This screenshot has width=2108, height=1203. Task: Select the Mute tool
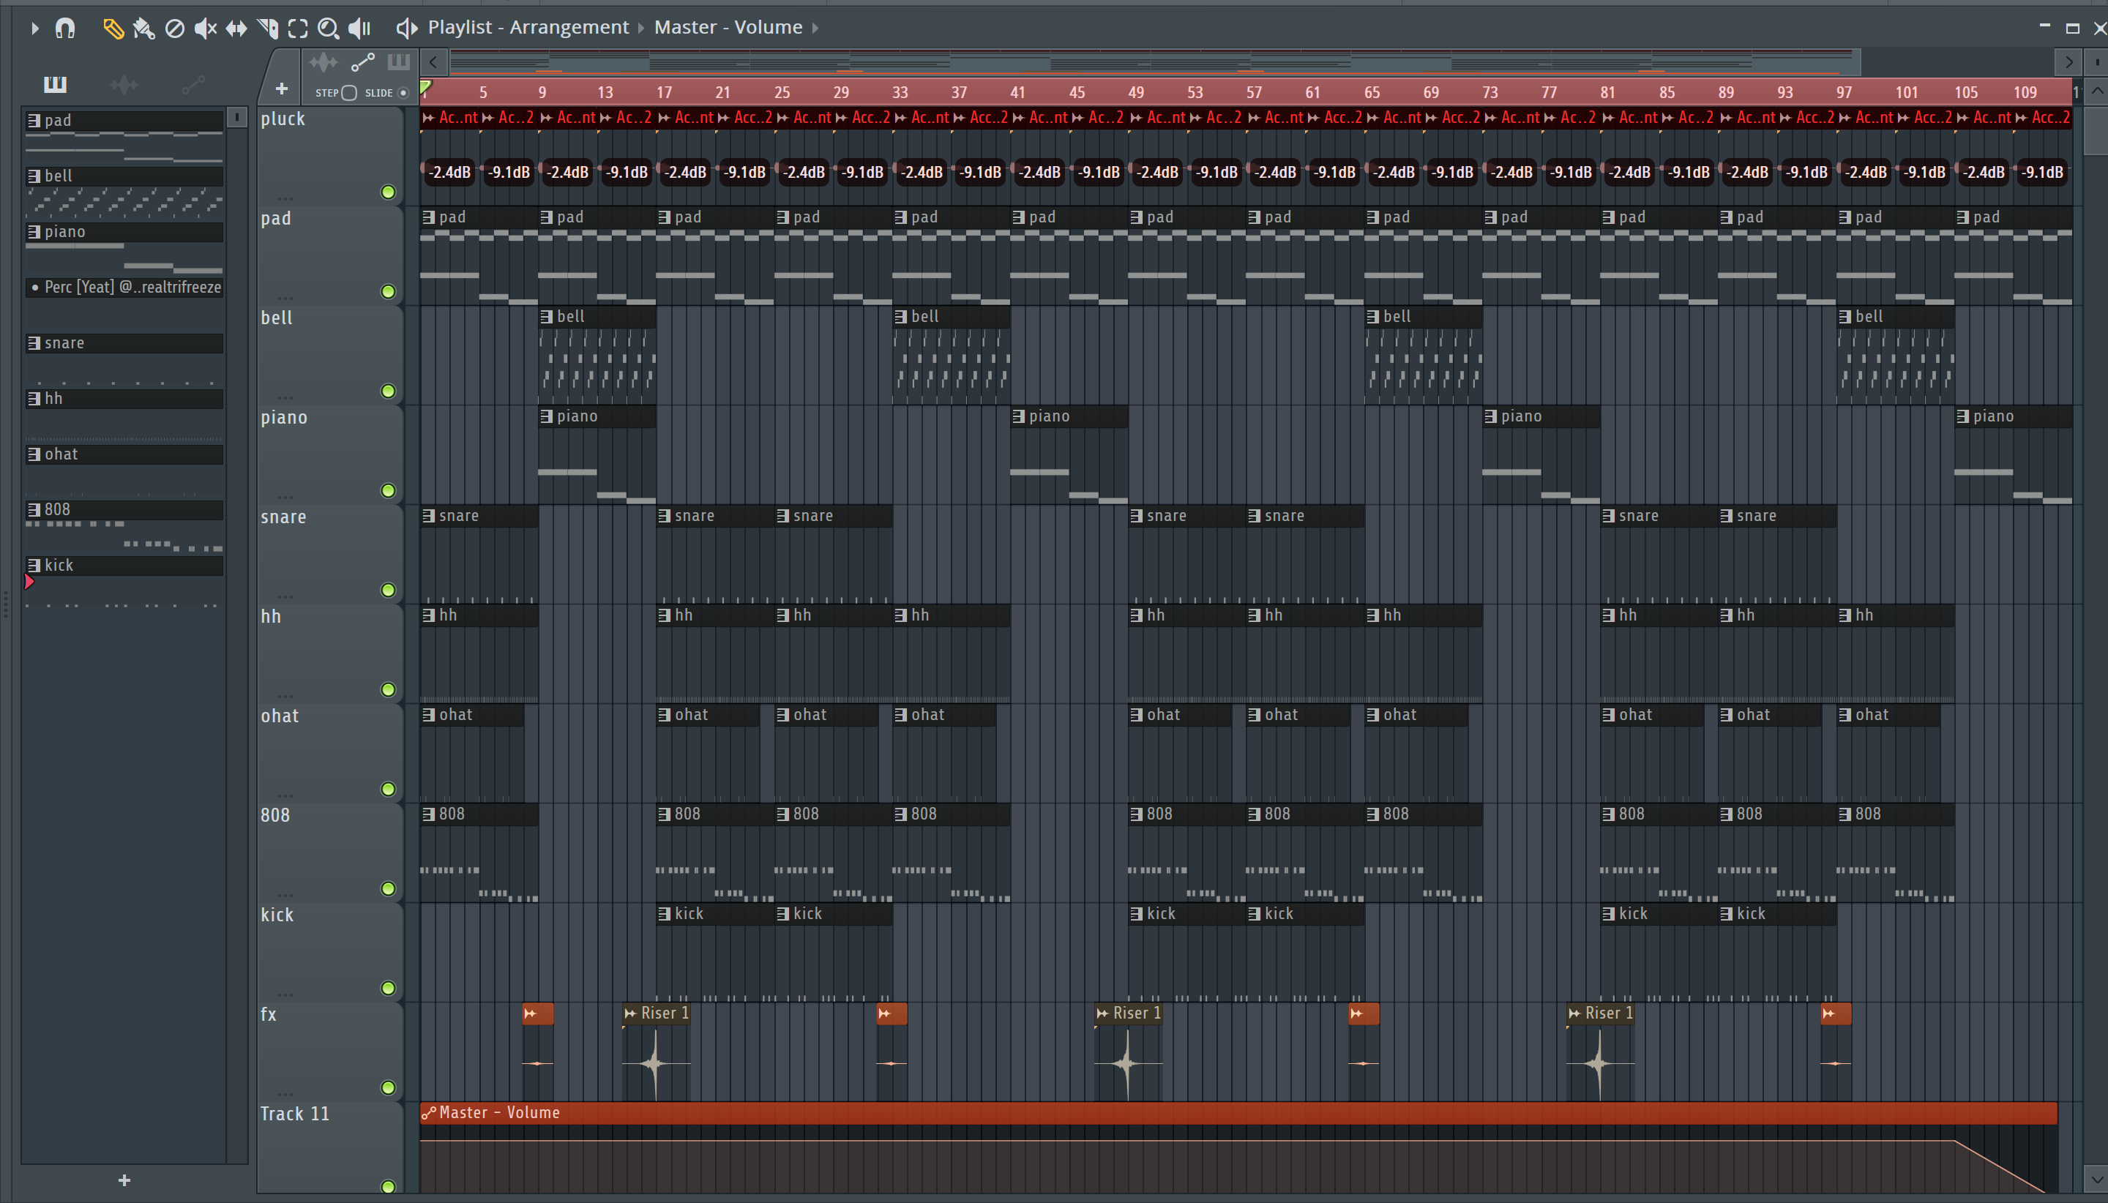click(x=205, y=29)
